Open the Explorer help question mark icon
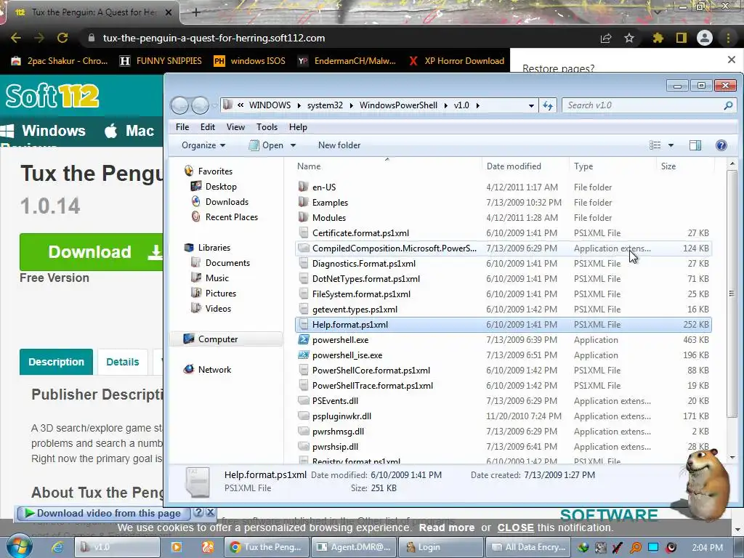Screen dimensions: 744x558 [721, 145]
